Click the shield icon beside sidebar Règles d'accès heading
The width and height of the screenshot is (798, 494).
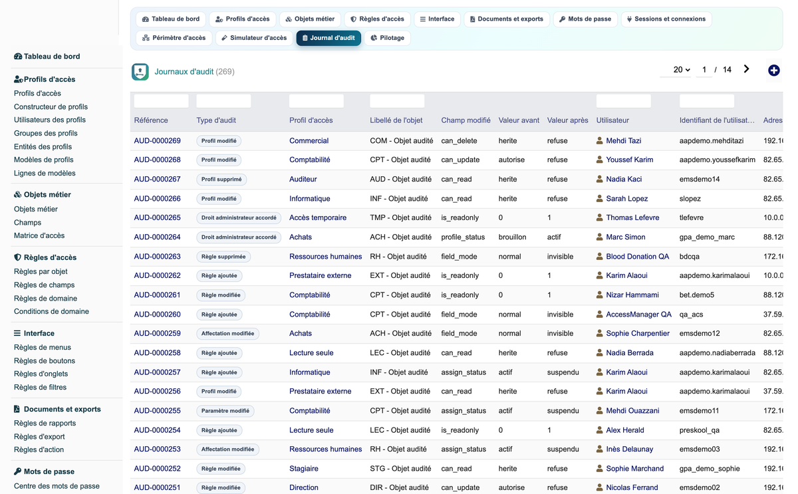[x=18, y=257]
